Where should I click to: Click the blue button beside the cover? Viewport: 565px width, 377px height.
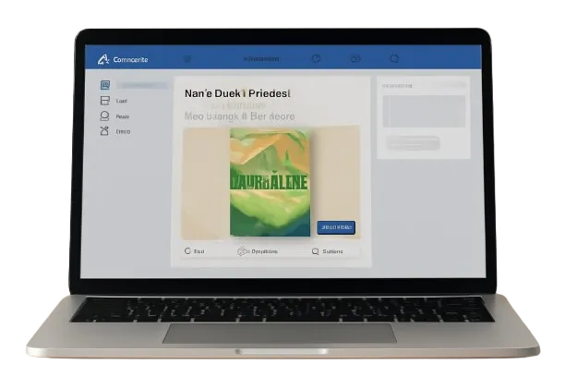click(336, 227)
